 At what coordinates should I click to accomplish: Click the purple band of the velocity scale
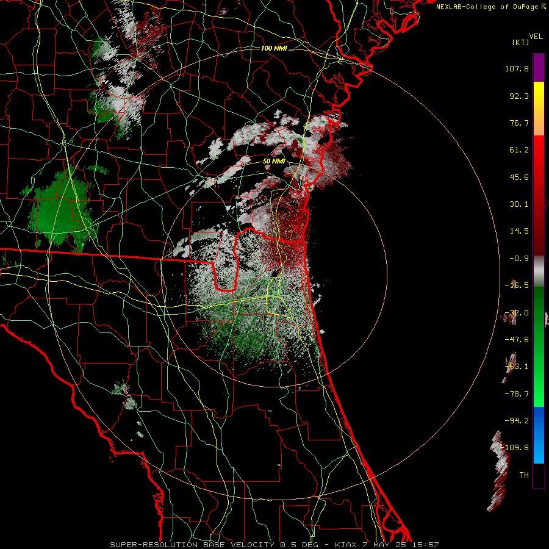coord(539,68)
